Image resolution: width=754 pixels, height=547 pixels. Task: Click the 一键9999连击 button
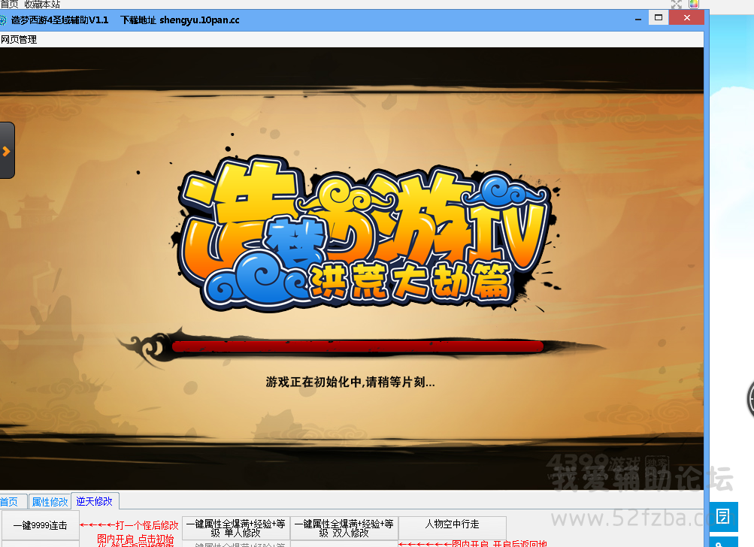41,525
